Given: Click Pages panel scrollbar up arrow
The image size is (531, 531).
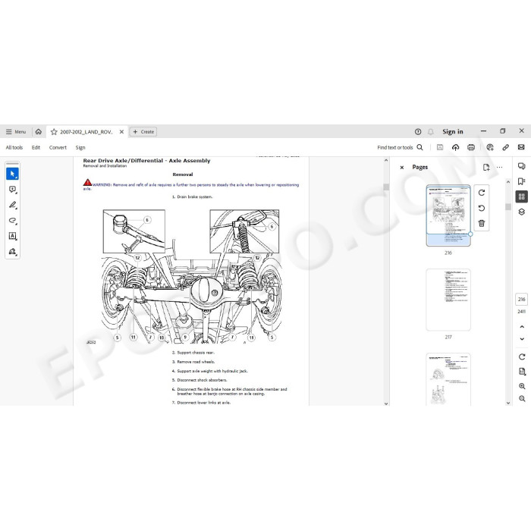Looking at the screenshot, I should click(x=508, y=182).
